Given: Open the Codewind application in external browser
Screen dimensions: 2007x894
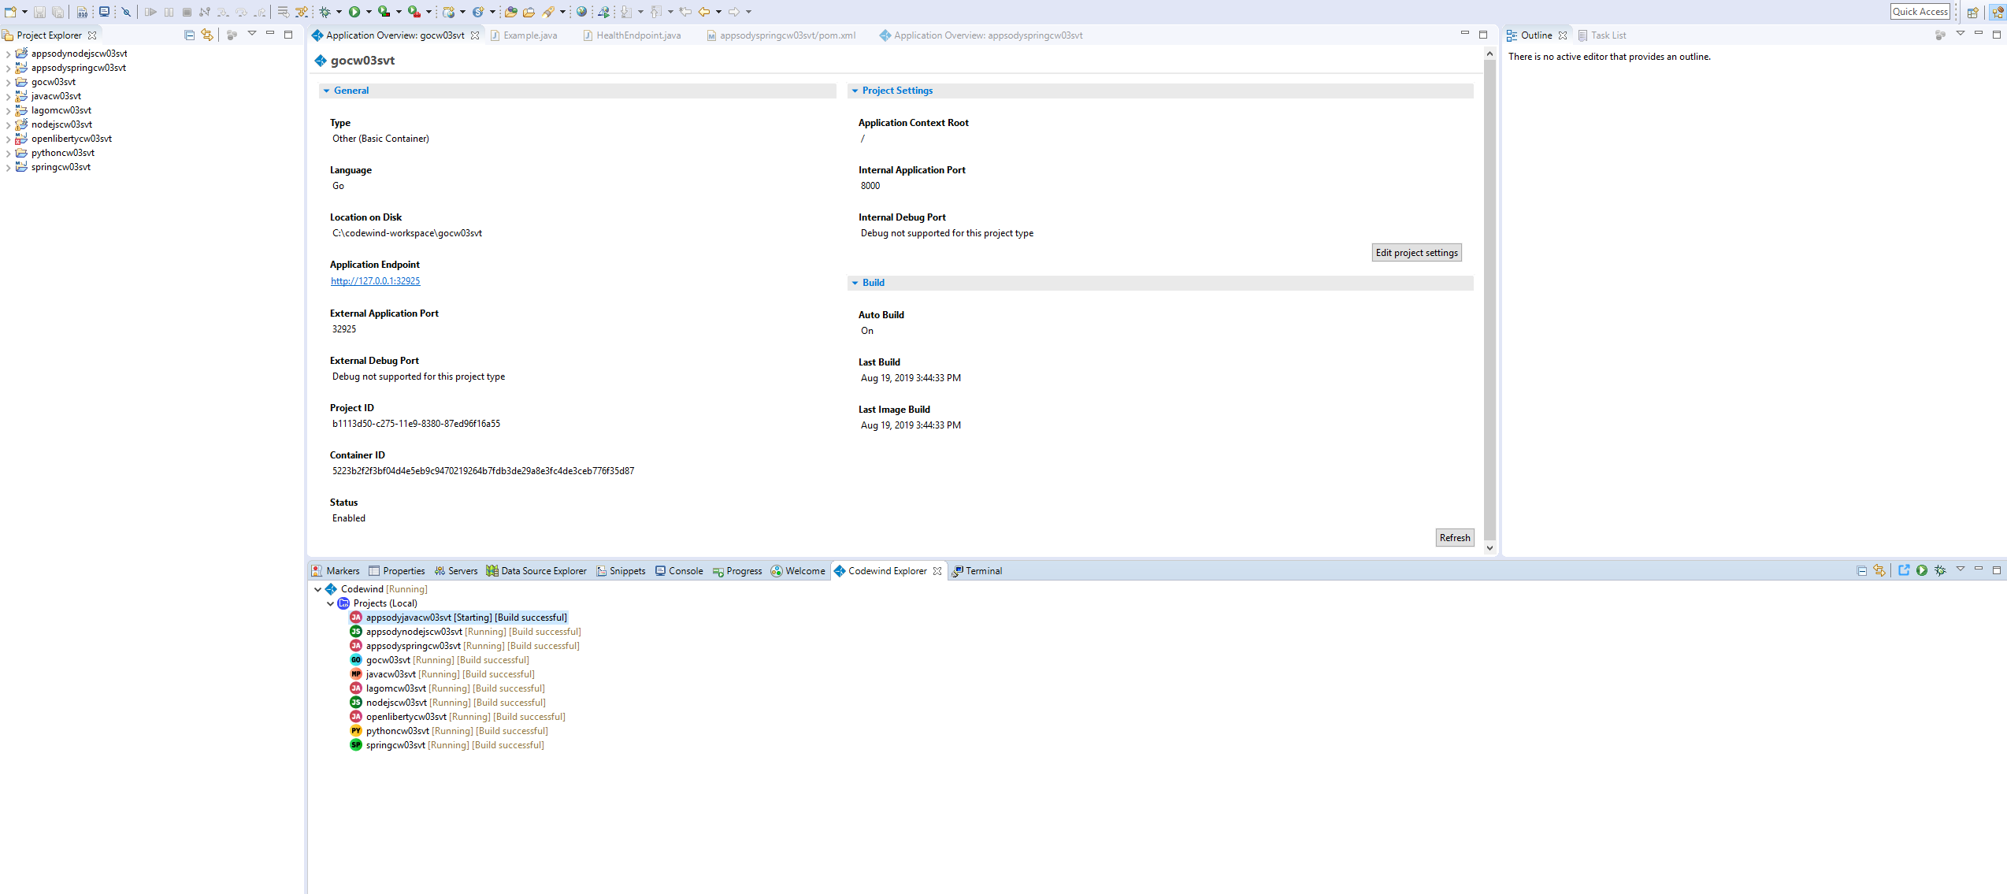Looking at the screenshot, I should tap(1904, 570).
